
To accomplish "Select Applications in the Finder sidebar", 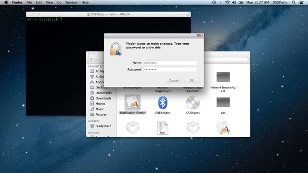I will coord(97,82).
